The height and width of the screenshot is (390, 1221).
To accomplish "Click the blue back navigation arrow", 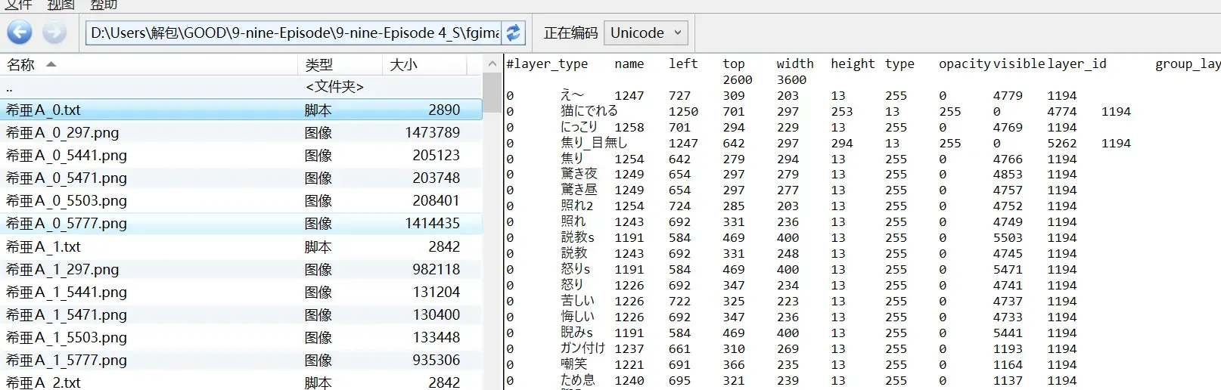I will coord(20,32).
